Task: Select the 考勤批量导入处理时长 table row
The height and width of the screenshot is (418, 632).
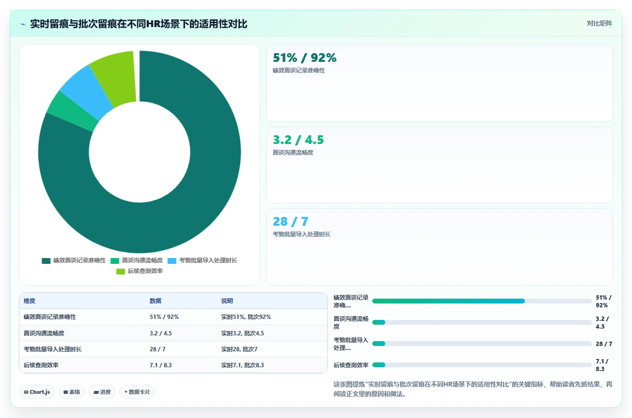Action: [x=173, y=349]
